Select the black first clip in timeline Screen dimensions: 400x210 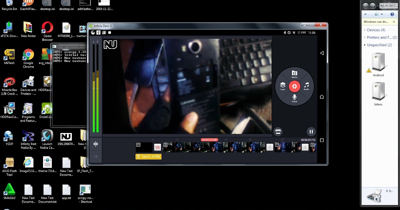point(144,147)
